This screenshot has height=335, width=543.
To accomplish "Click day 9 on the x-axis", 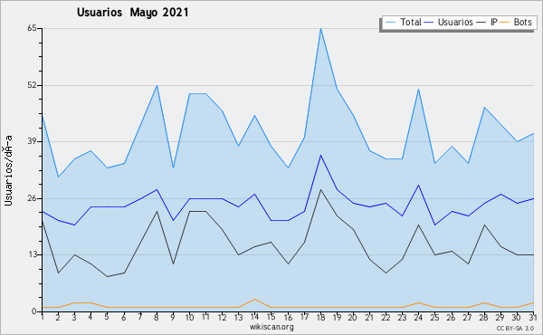I will 173,317.
